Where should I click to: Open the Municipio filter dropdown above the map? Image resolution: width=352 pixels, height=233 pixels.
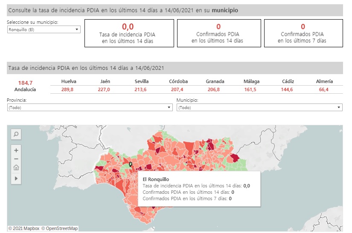pyautogui.click(x=259, y=108)
